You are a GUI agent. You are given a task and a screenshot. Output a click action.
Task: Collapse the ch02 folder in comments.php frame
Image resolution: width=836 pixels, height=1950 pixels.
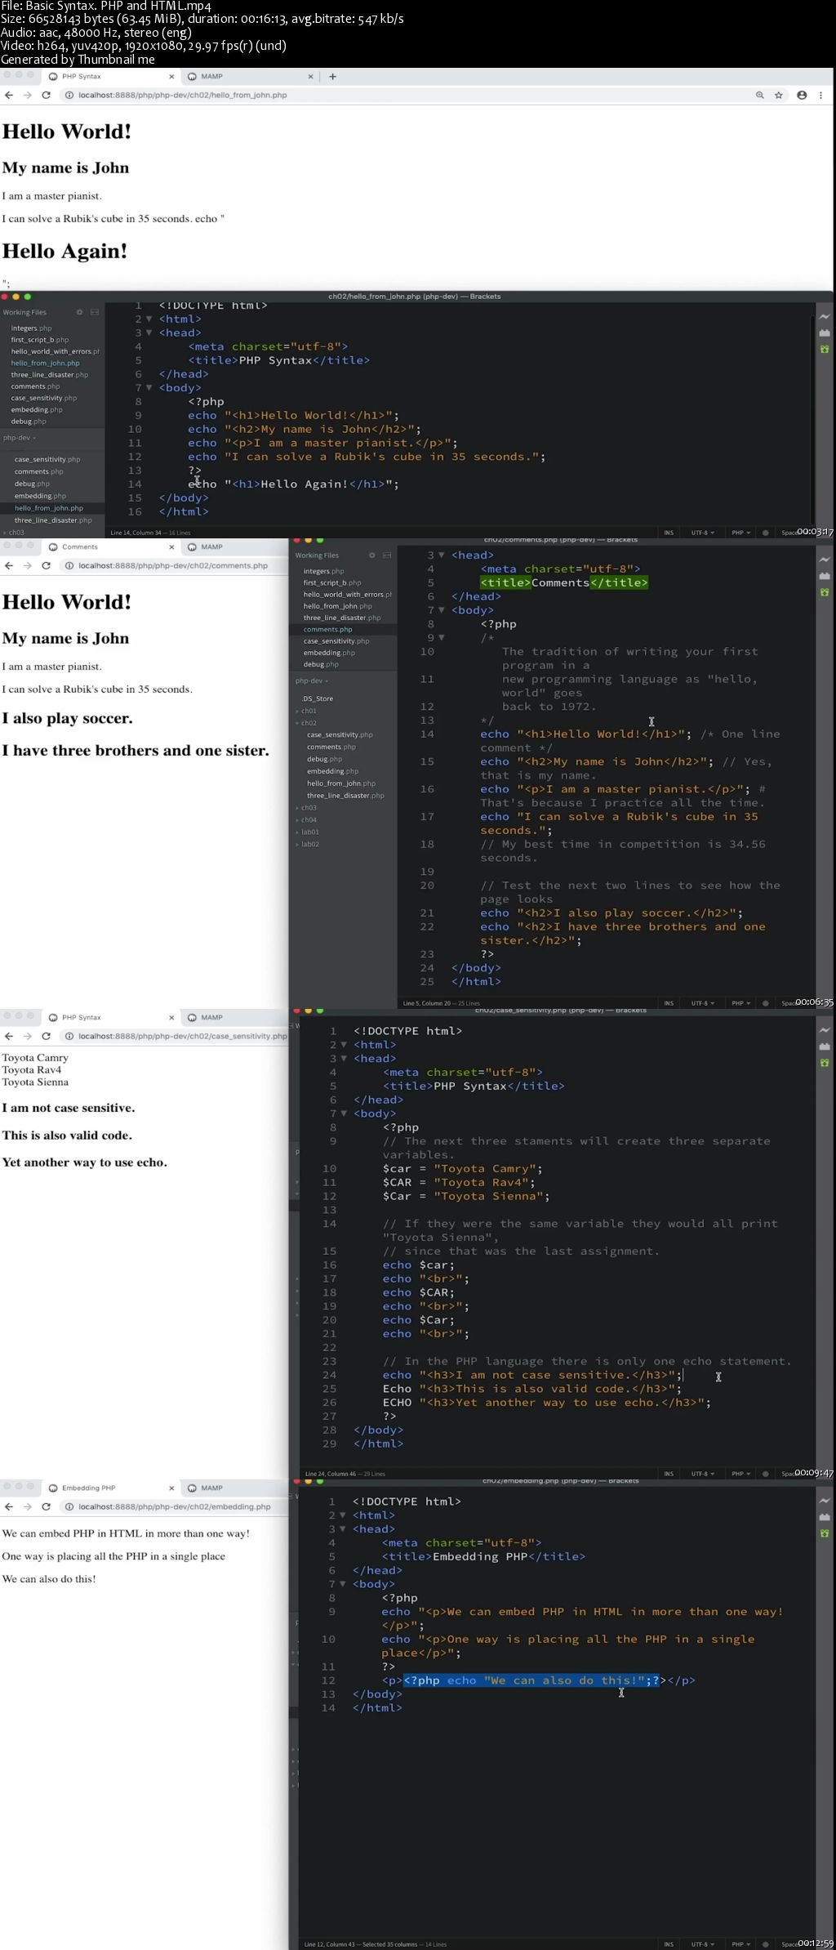tap(307, 723)
